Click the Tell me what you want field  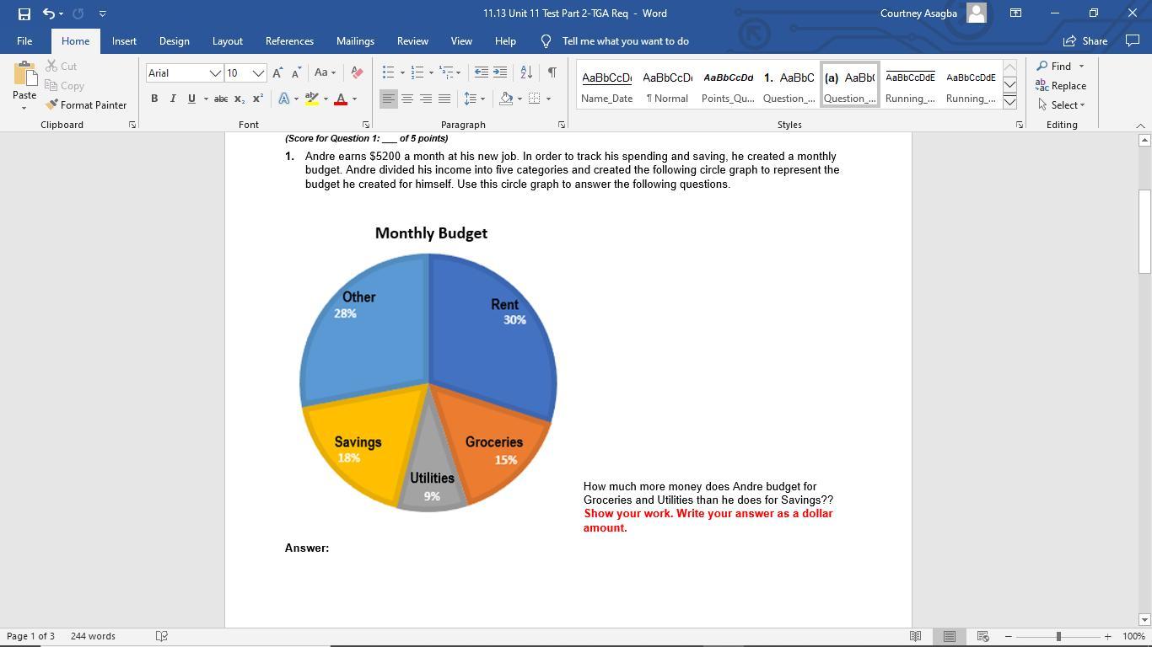point(625,40)
